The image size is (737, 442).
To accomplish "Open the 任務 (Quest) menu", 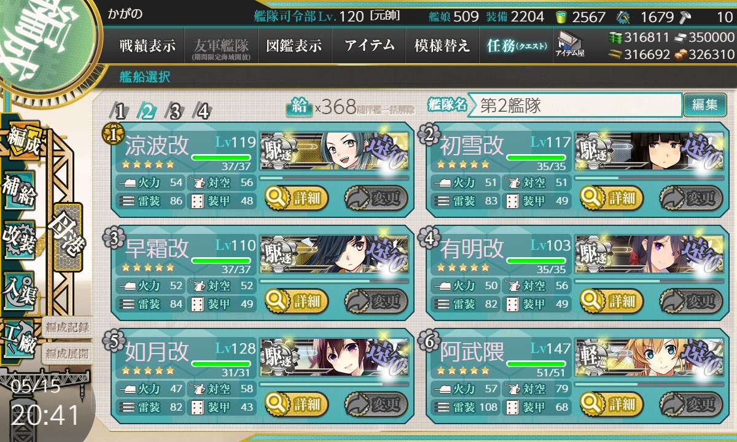I will (x=516, y=45).
